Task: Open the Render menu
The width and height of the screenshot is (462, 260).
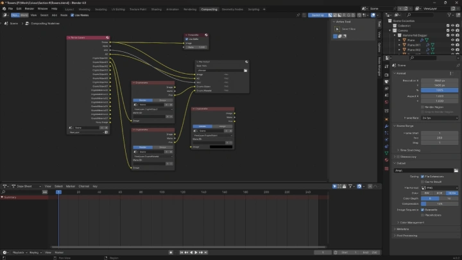Action: [x=30, y=9]
